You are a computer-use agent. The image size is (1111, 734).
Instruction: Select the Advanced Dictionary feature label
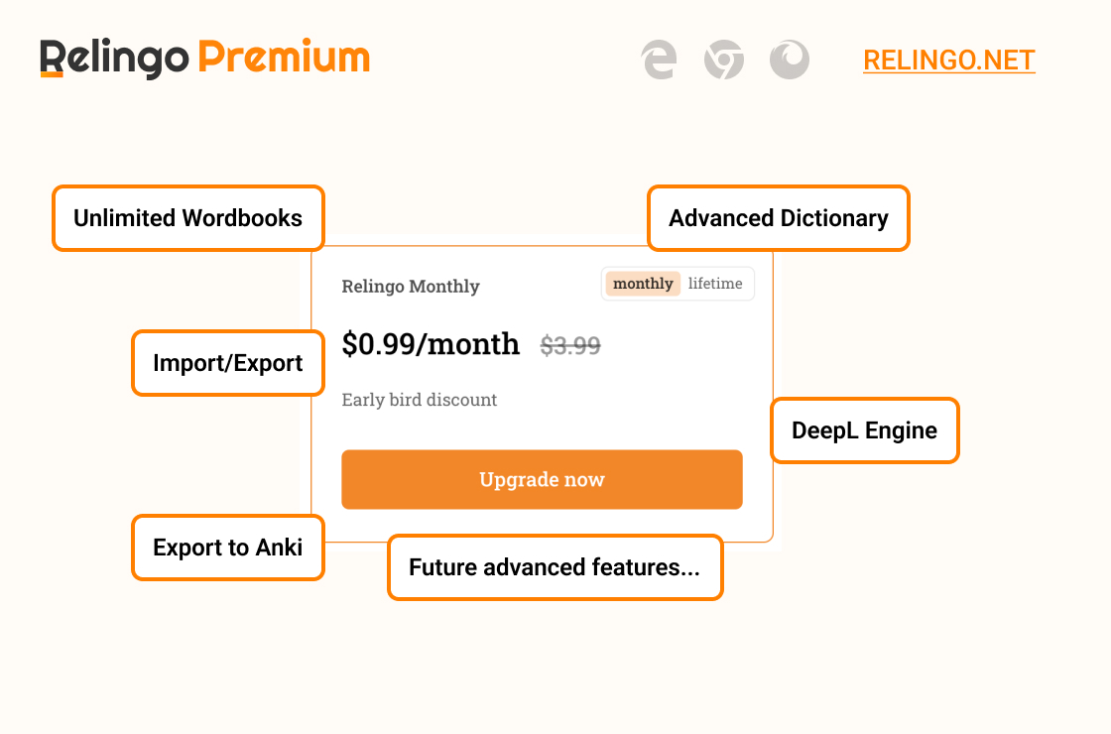(778, 218)
